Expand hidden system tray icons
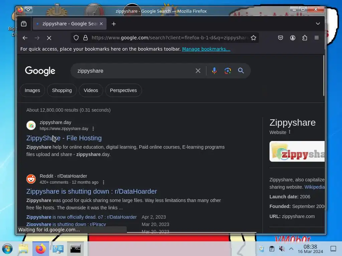The height and width of the screenshot is (256, 342). pos(291,249)
